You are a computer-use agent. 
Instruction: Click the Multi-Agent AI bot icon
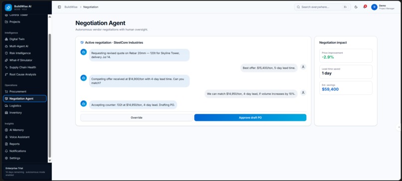(x=6, y=46)
